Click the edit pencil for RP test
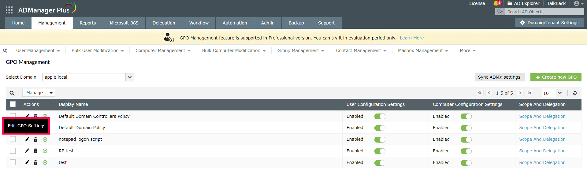The height and width of the screenshot is (175, 587). coord(27,151)
